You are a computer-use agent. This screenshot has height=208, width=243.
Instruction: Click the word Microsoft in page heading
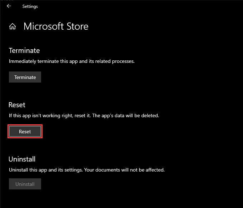[45, 26]
